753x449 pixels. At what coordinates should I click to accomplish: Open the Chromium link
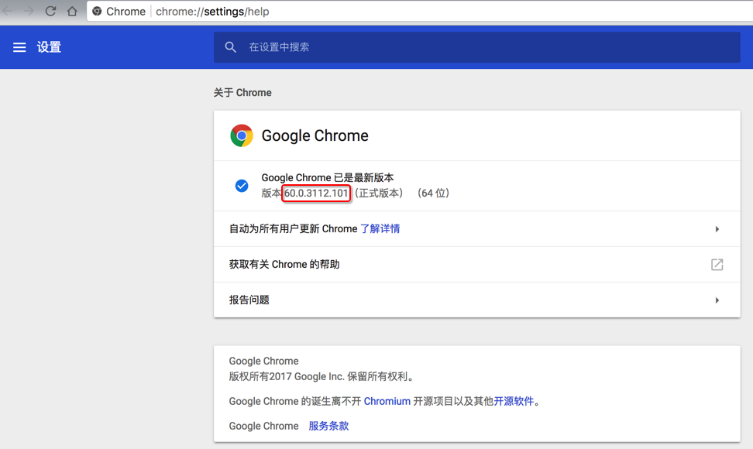coord(387,401)
